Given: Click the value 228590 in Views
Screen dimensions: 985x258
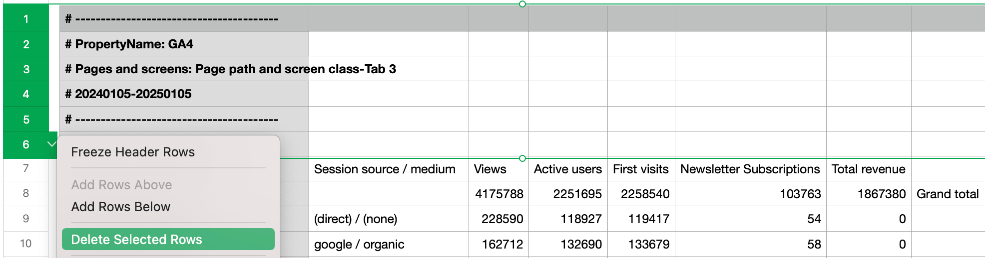Looking at the screenshot, I should tap(498, 219).
